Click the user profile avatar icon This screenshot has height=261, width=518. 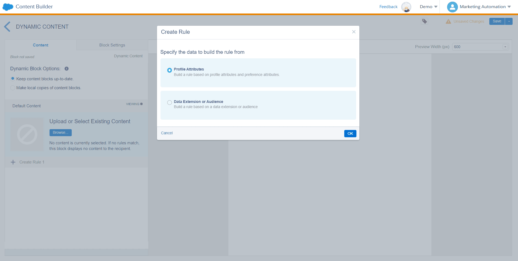coord(452,7)
